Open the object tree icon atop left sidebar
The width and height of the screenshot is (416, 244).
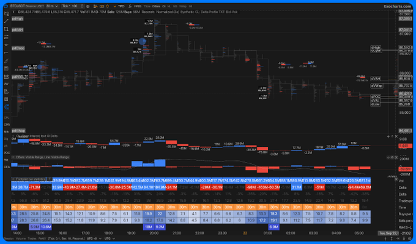(x=6, y=13)
